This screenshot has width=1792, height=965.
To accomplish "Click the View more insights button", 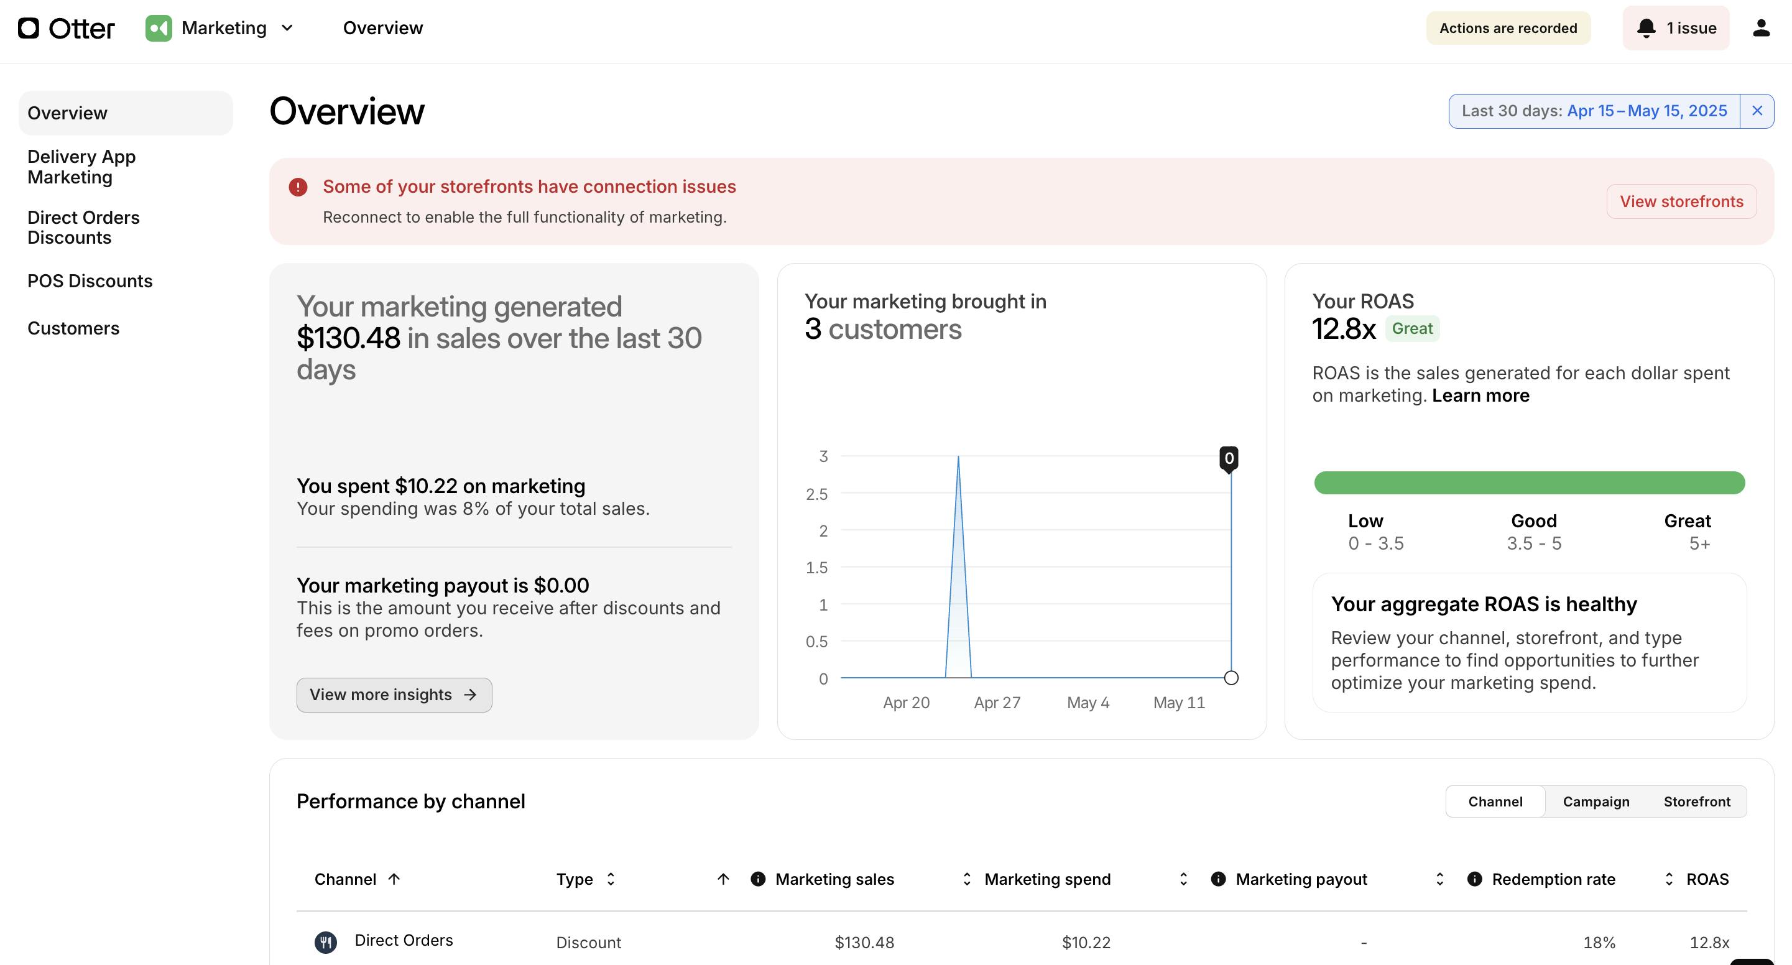I will pos(394,695).
